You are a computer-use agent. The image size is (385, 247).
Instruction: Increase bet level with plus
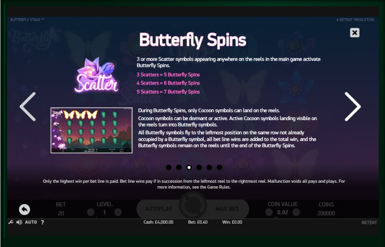tap(118, 212)
